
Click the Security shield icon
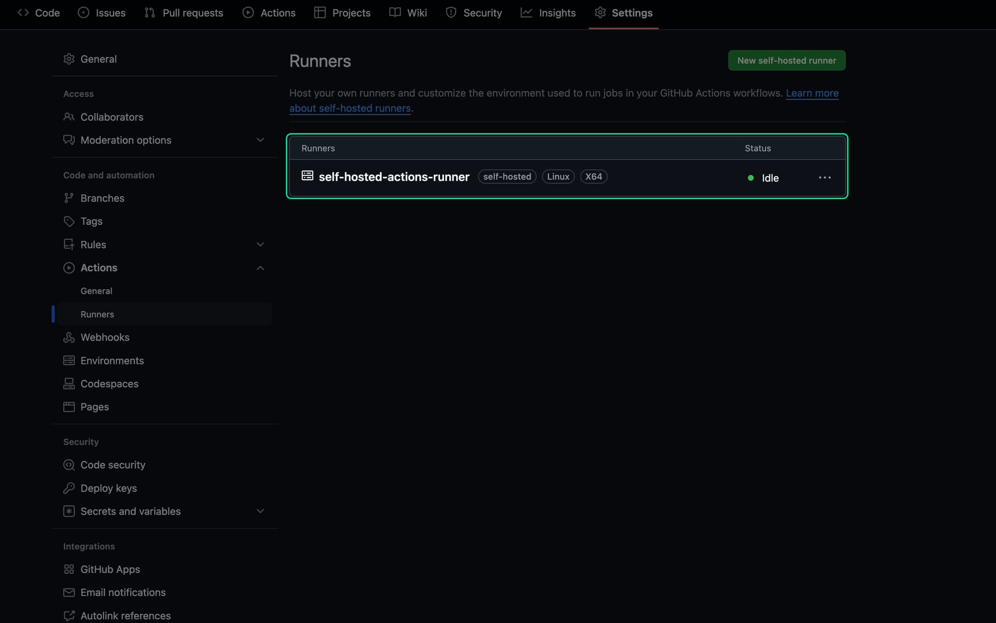pyautogui.click(x=450, y=12)
